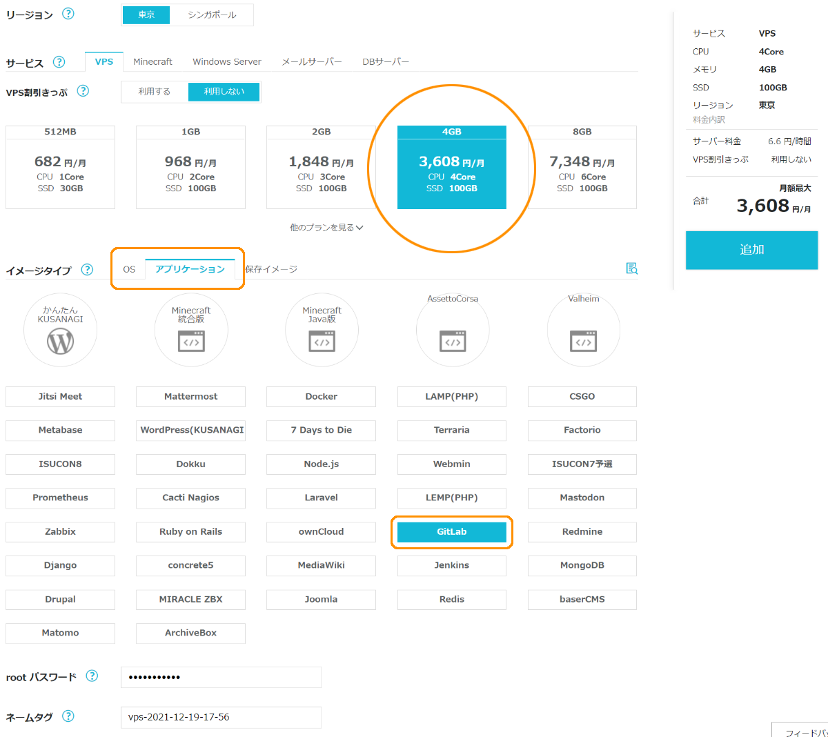Switch to the VPS service tab

coord(104,61)
